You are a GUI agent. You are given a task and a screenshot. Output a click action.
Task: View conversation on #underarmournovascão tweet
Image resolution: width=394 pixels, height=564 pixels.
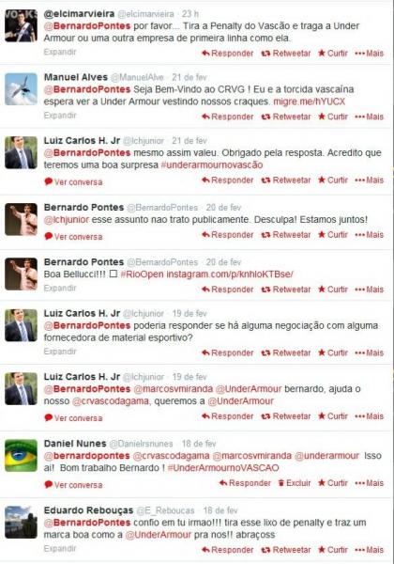(73, 182)
